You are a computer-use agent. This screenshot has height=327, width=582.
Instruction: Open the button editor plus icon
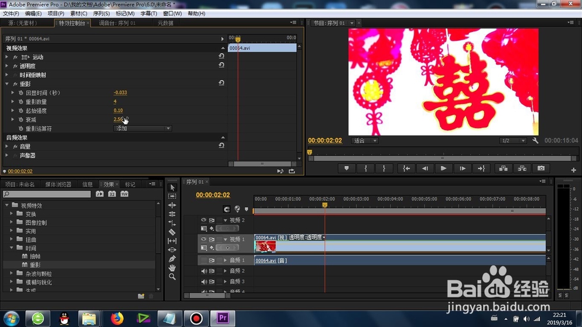click(x=573, y=170)
